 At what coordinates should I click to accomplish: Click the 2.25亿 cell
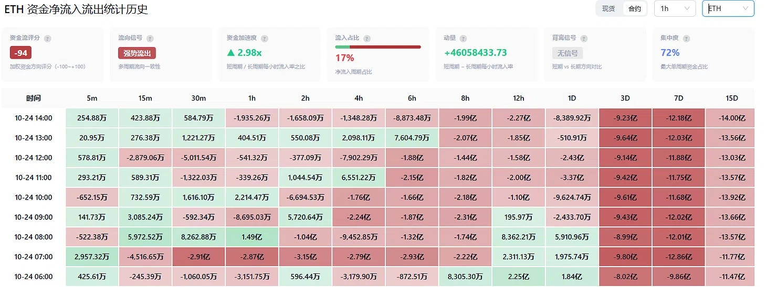518,277
